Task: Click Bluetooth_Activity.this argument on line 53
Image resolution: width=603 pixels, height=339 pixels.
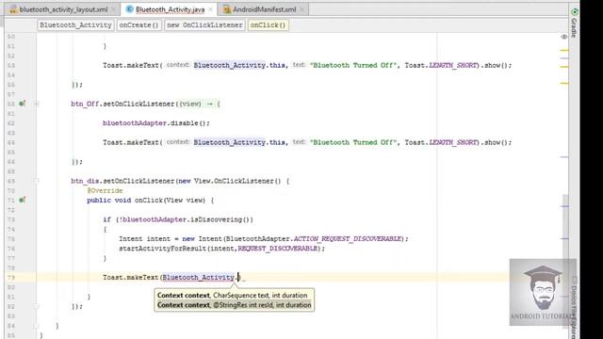Action: 239,65
